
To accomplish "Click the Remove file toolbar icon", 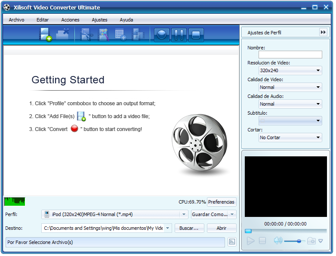I will click(62, 34).
